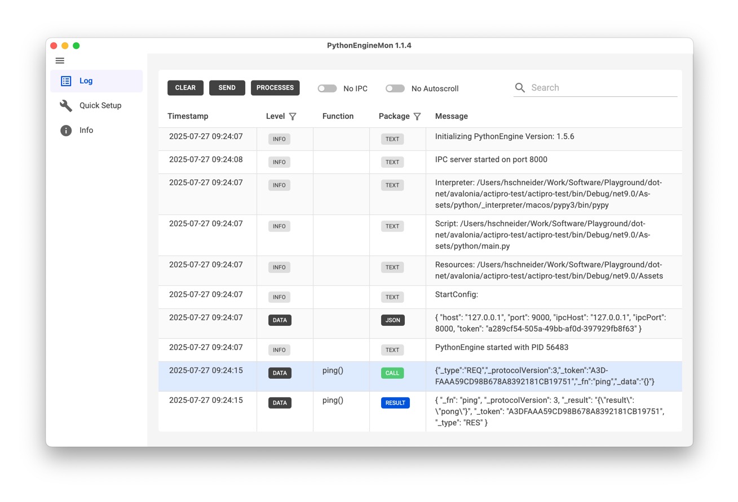Click the JSON host/port config message
The image size is (738, 502).
[551, 324]
